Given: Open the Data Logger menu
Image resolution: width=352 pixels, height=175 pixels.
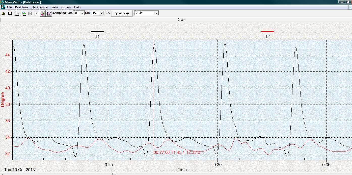Looking at the screenshot, I should coord(40,7).
